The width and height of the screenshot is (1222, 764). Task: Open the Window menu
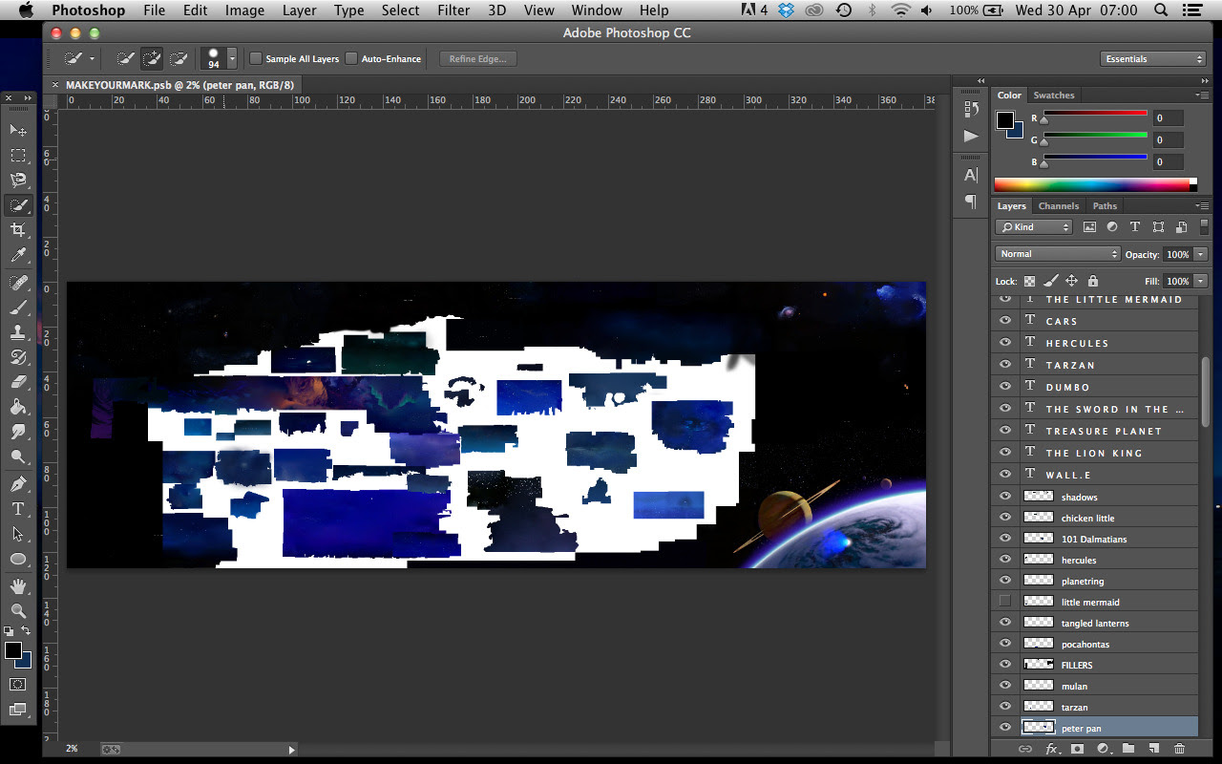[598, 11]
